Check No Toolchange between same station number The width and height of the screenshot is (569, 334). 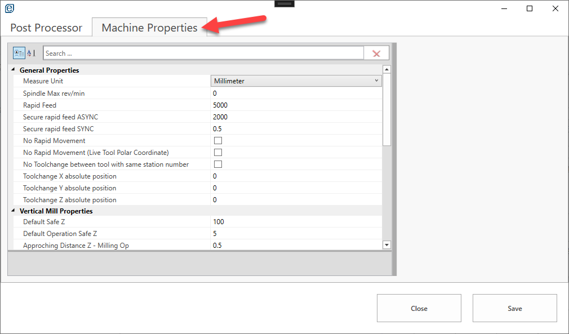[x=218, y=164]
